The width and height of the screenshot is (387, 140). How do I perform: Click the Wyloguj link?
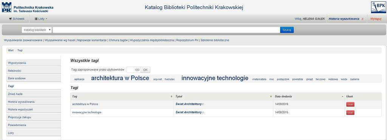click(x=376, y=19)
